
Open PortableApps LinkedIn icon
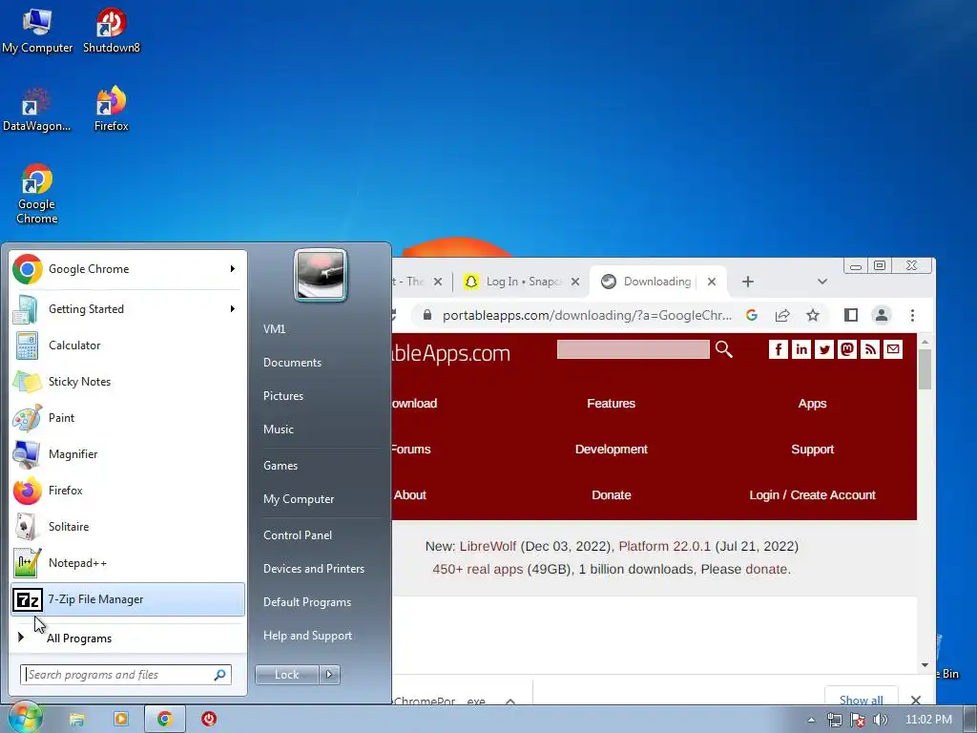pos(801,349)
